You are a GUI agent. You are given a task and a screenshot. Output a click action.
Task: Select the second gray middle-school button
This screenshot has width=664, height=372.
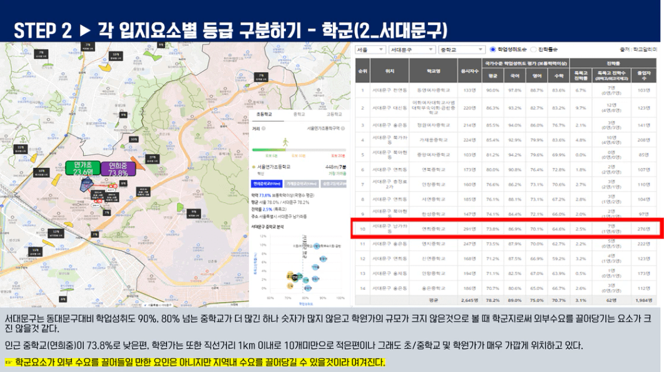pyautogui.click(x=302, y=184)
